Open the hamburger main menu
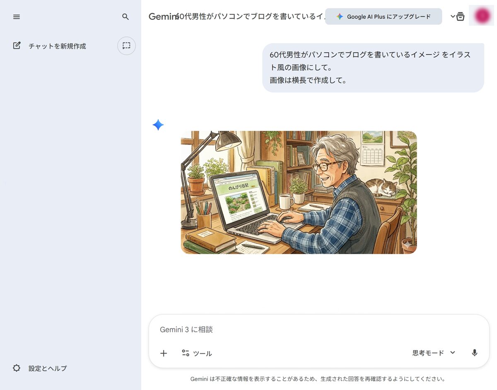The image size is (497, 390). [x=17, y=17]
